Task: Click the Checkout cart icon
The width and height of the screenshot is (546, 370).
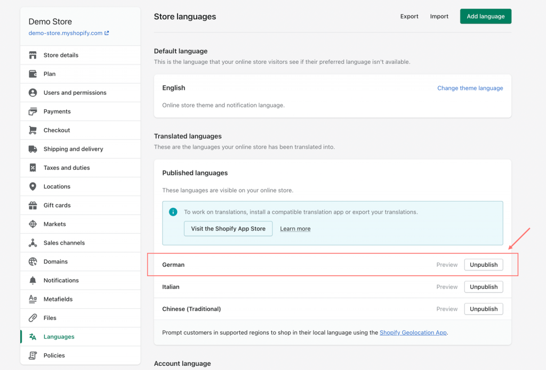Action: tap(33, 130)
